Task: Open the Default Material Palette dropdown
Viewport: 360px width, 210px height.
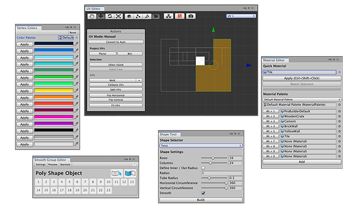Action: click(302, 99)
